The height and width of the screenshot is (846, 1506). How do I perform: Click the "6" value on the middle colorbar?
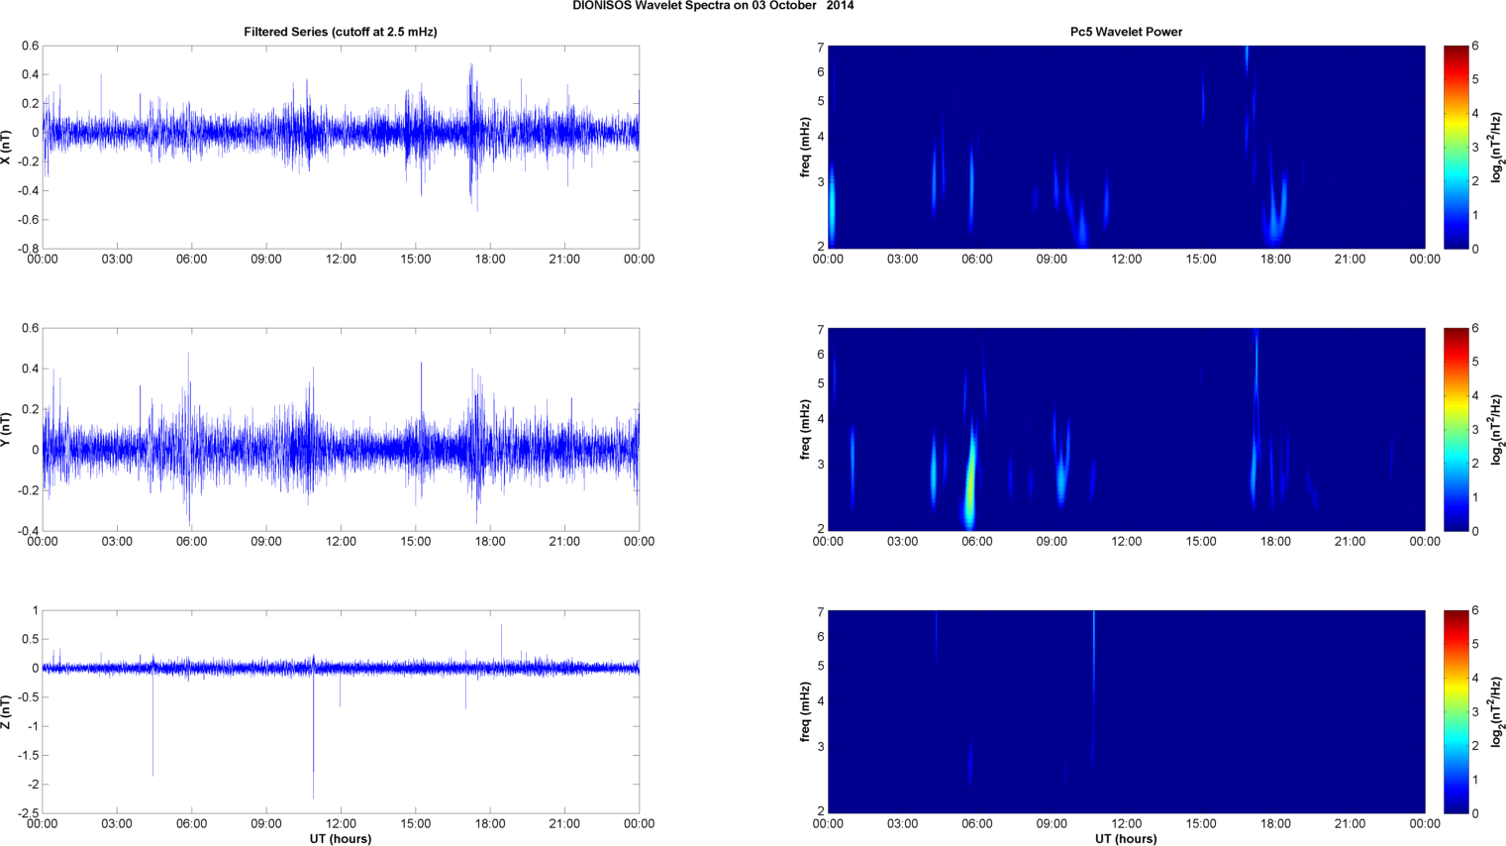1475,329
